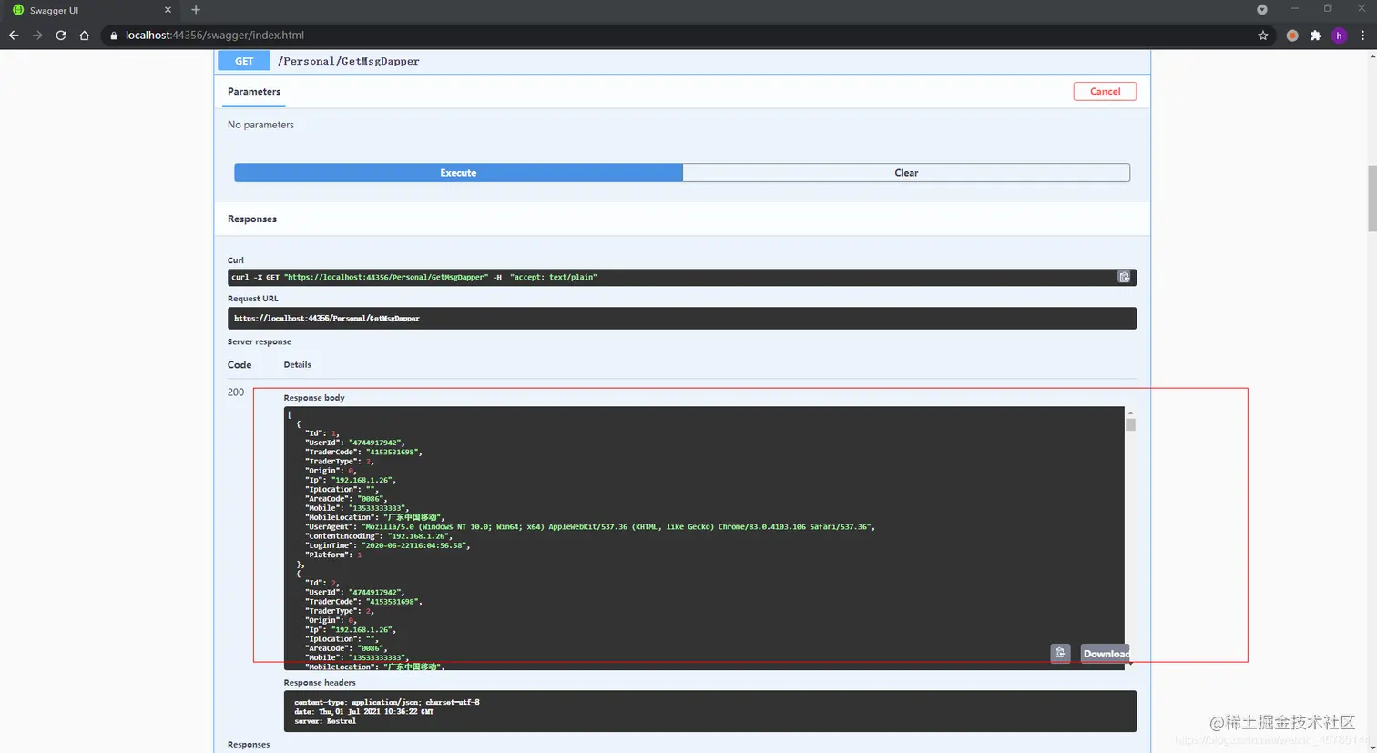
Task: Click the site lock icon in address bar
Action: point(114,36)
